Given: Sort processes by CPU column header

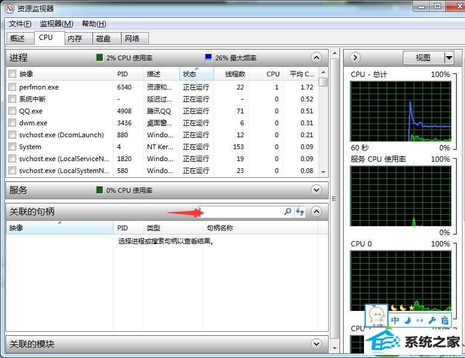Looking at the screenshot, I should (x=265, y=74).
